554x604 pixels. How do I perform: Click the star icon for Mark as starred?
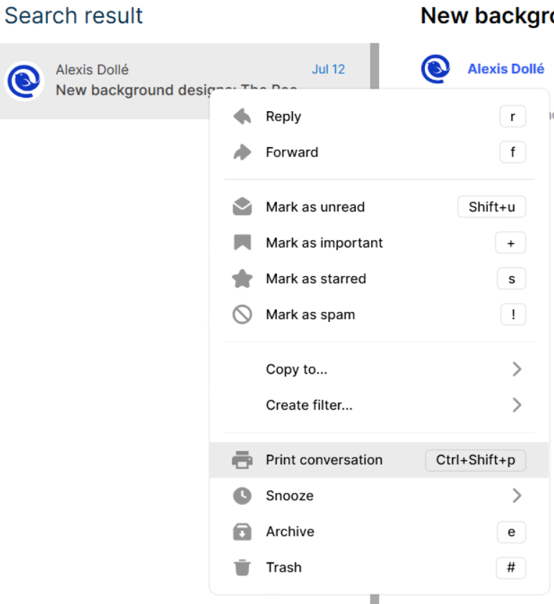(242, 278)
